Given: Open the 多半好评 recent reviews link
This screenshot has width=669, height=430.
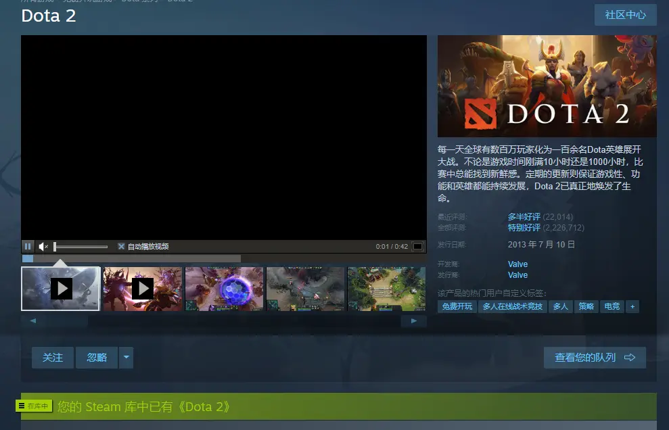Looking at the screenshot, I should (x=524, y=217).
